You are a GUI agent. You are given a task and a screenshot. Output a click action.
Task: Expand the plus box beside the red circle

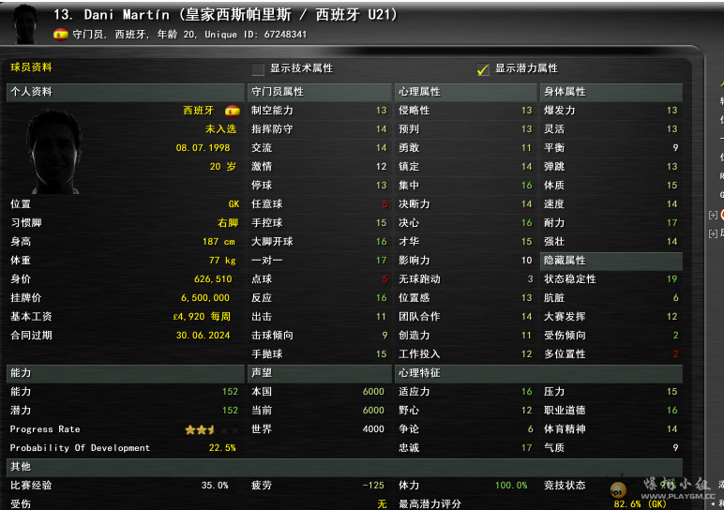(x=713, y=215)
